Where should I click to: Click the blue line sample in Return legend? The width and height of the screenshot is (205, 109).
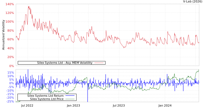point(70,96)
